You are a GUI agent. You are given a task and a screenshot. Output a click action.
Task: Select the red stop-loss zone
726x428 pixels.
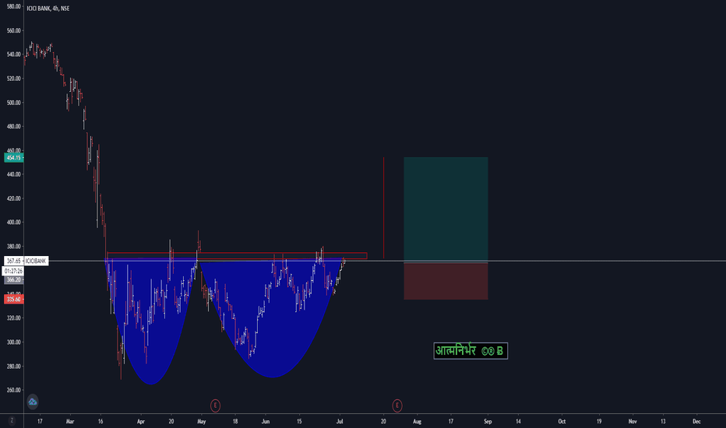[446, 281]
